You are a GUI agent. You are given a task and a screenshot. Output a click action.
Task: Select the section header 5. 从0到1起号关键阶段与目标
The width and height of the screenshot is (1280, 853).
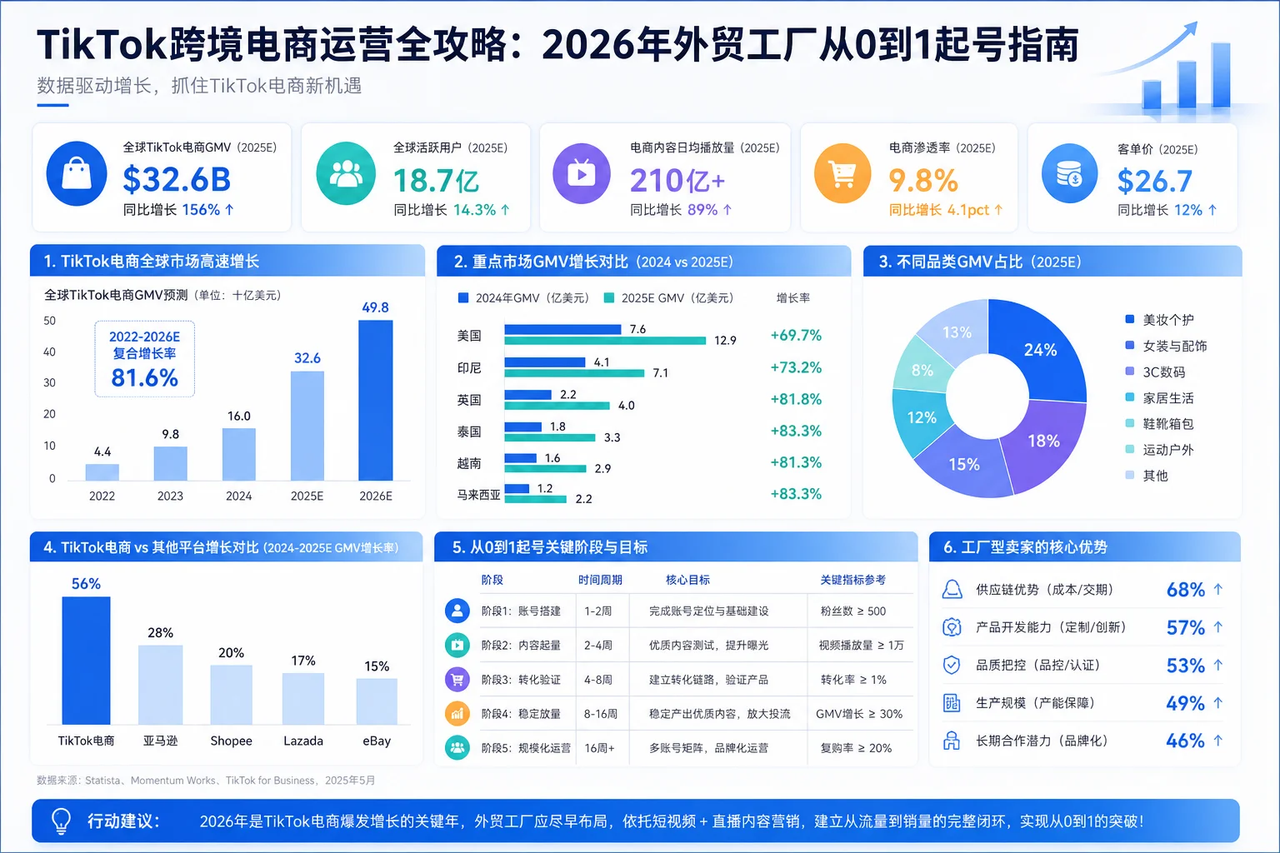pos(676,547)
